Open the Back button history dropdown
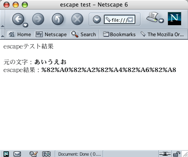The image size is (188, 157). tap(26, 25)
